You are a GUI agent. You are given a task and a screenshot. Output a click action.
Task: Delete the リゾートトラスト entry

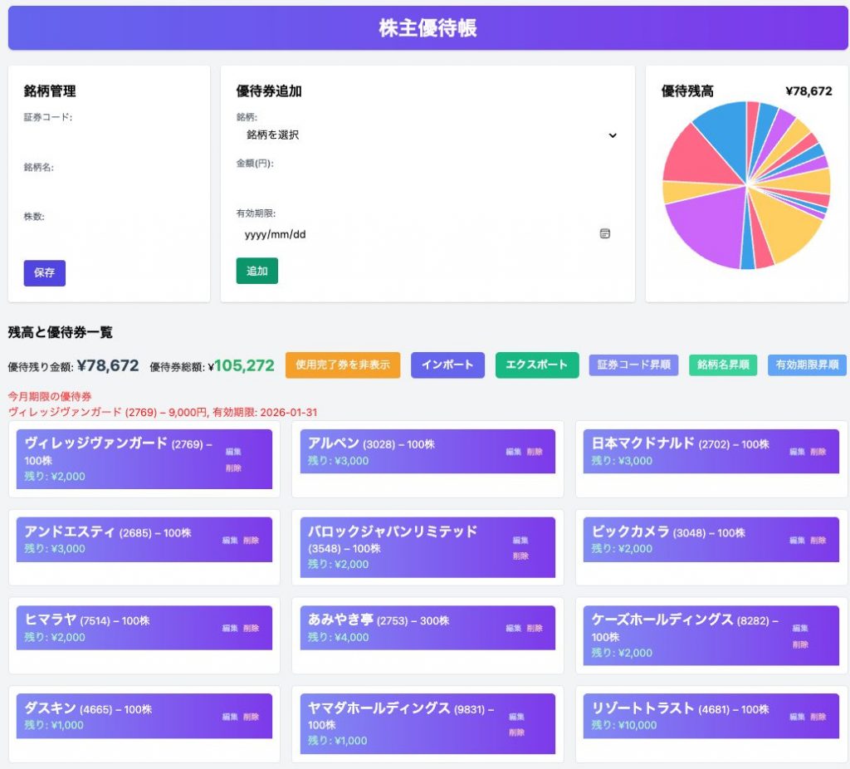tap(818, 717)
